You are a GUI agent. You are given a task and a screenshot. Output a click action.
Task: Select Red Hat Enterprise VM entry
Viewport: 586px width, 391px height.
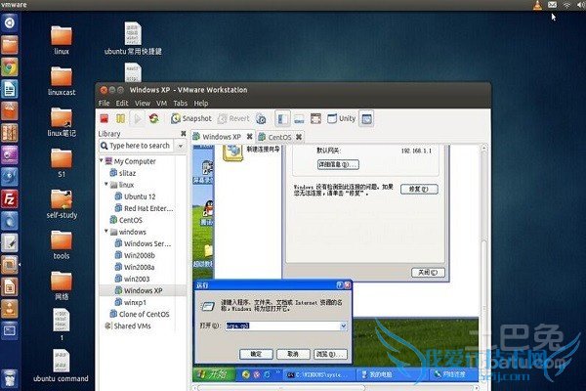(x=144, y=208)
